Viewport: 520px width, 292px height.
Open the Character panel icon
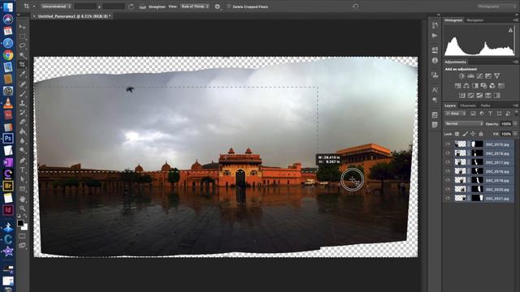tap(435, 89)
